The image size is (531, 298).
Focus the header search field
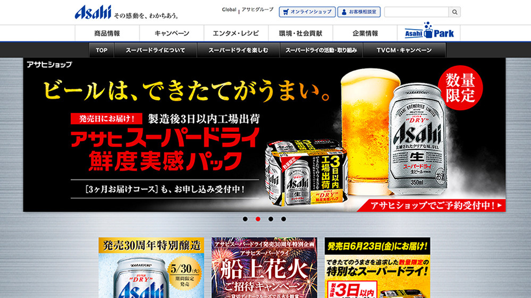click(x=417, y=12)
